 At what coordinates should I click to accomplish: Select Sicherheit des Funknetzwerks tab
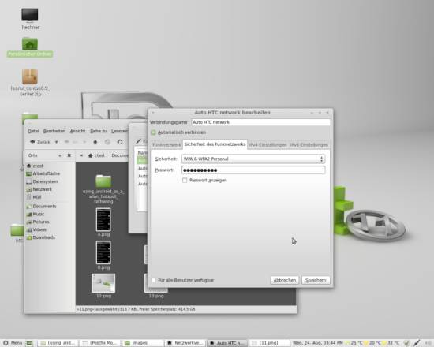[215, 144]
